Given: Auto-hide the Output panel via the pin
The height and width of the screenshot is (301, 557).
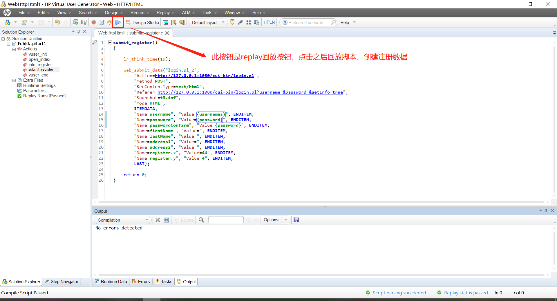Looking at the screenshot, I should 546,211.
